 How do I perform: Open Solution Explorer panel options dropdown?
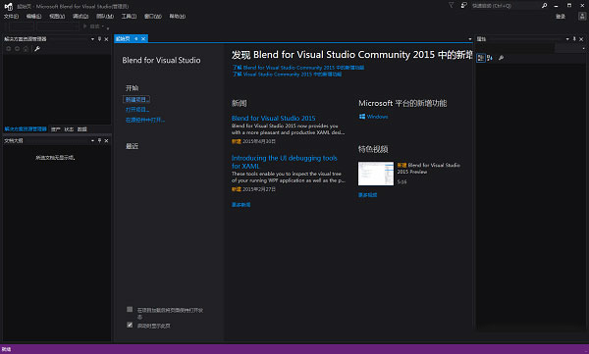tap(92, 39)
